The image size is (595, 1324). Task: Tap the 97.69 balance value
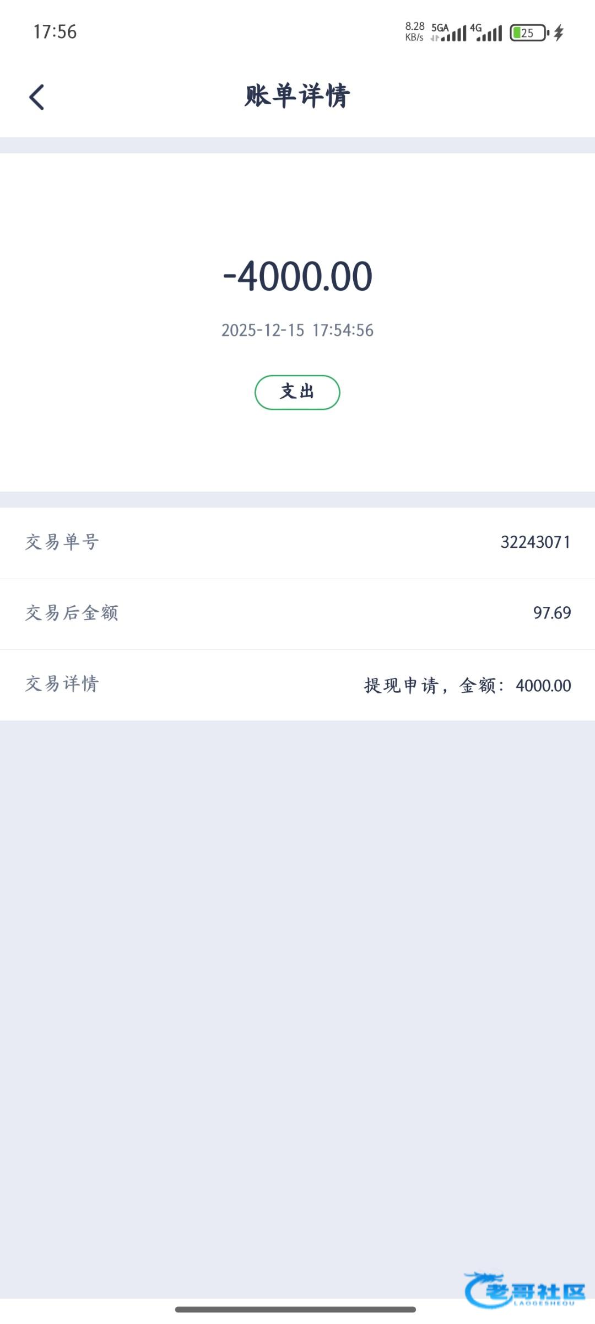(551, 613)
